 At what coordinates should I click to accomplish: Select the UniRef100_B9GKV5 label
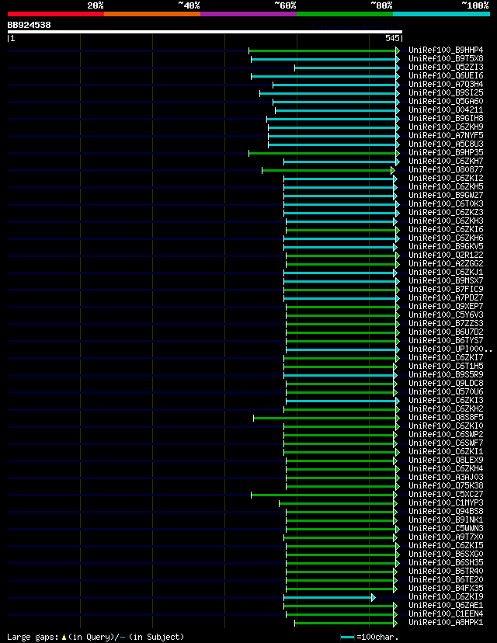446,246
